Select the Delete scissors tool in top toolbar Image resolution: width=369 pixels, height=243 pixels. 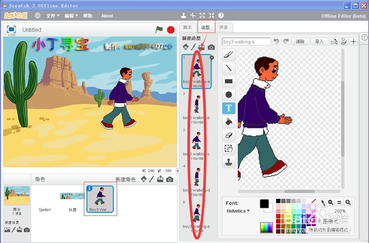[193, 16]
